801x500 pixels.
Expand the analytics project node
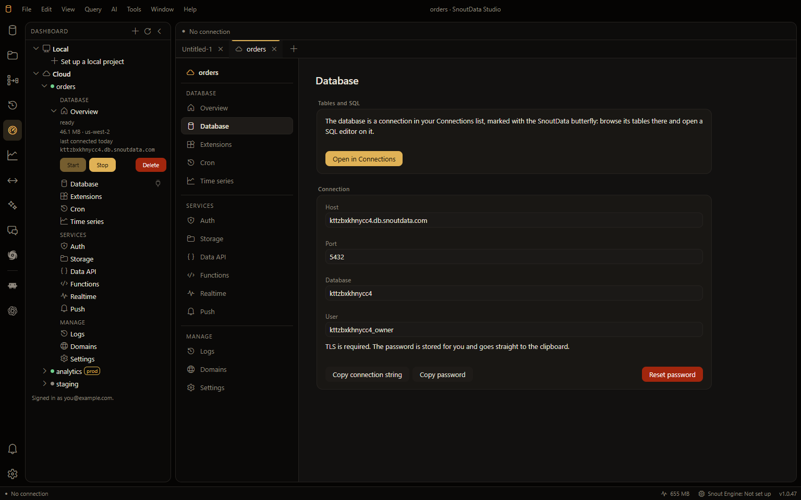44,371
